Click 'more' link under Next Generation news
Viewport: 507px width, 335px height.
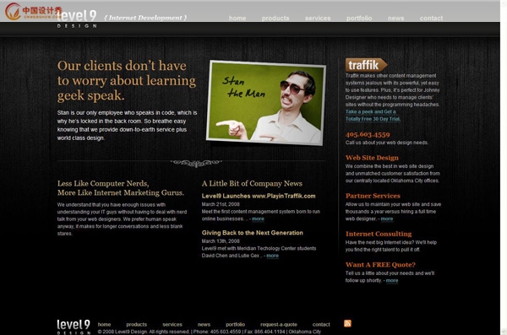click(x=273, y=256)
